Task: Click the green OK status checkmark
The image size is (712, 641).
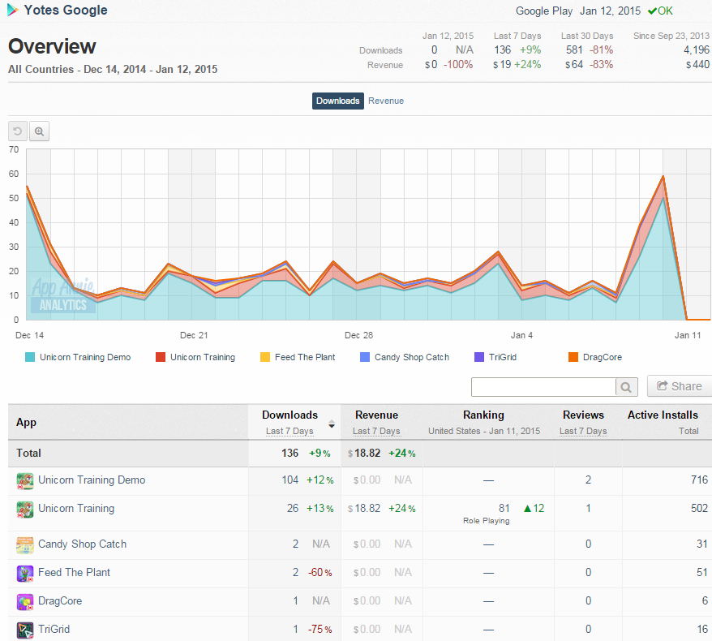Action: click(x=652, y=11)
